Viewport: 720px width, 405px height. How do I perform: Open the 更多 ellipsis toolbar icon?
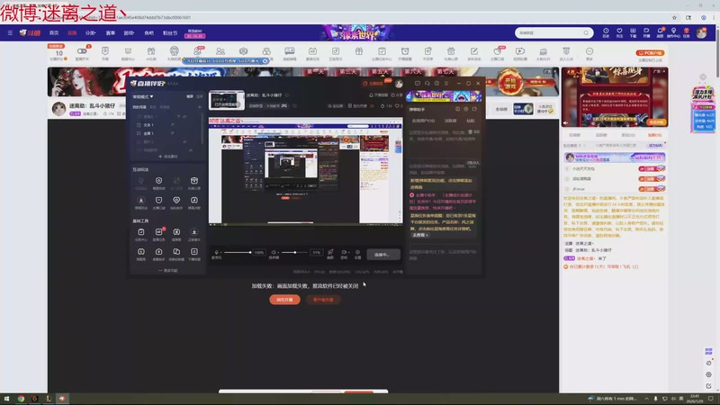tap(589, 53)
